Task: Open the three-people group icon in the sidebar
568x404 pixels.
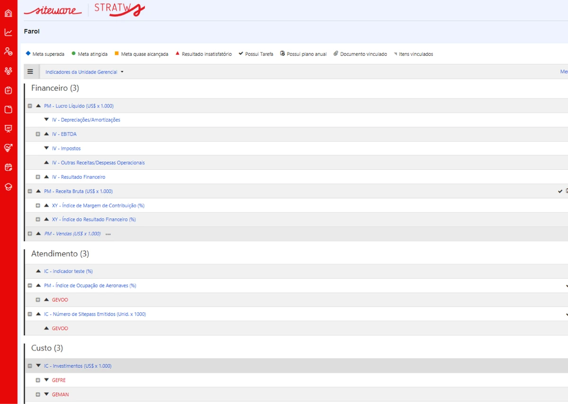Action: [x=8, y=71]
